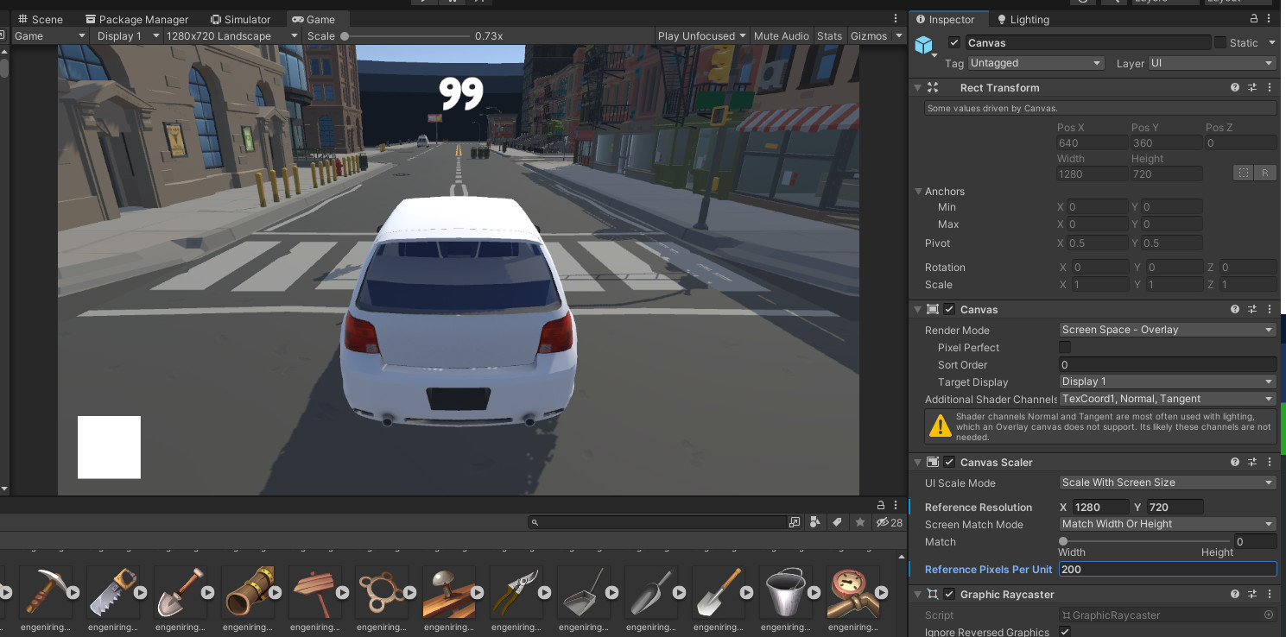Click the Search by Label tag icon

837,522
